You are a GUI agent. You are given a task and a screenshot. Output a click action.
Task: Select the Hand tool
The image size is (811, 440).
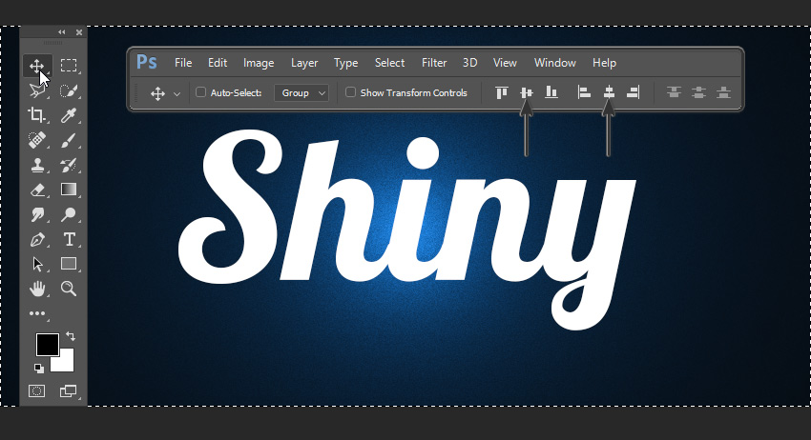[36, 289]
